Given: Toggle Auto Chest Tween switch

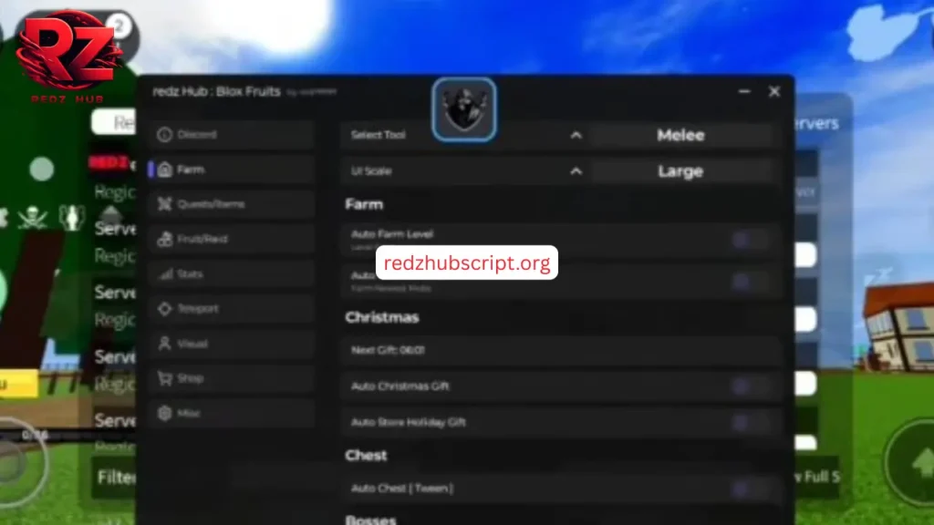Looking at the screenshot, I should pyautogui.click(x=751, y=489).
